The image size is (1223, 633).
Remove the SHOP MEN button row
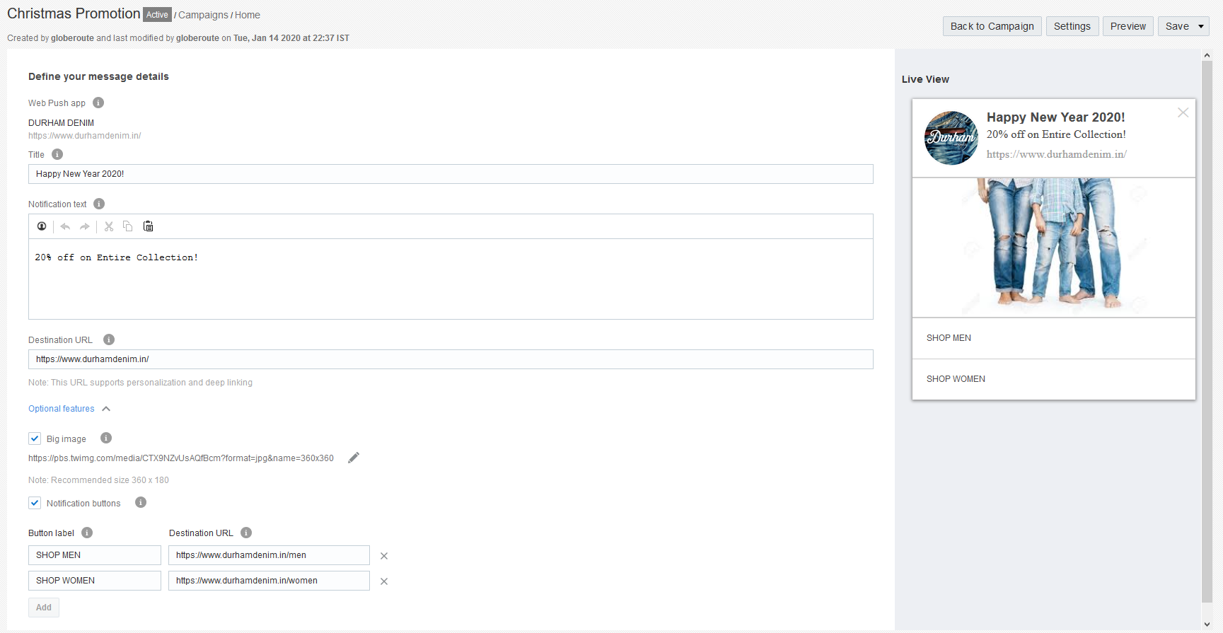coord(384,556)
